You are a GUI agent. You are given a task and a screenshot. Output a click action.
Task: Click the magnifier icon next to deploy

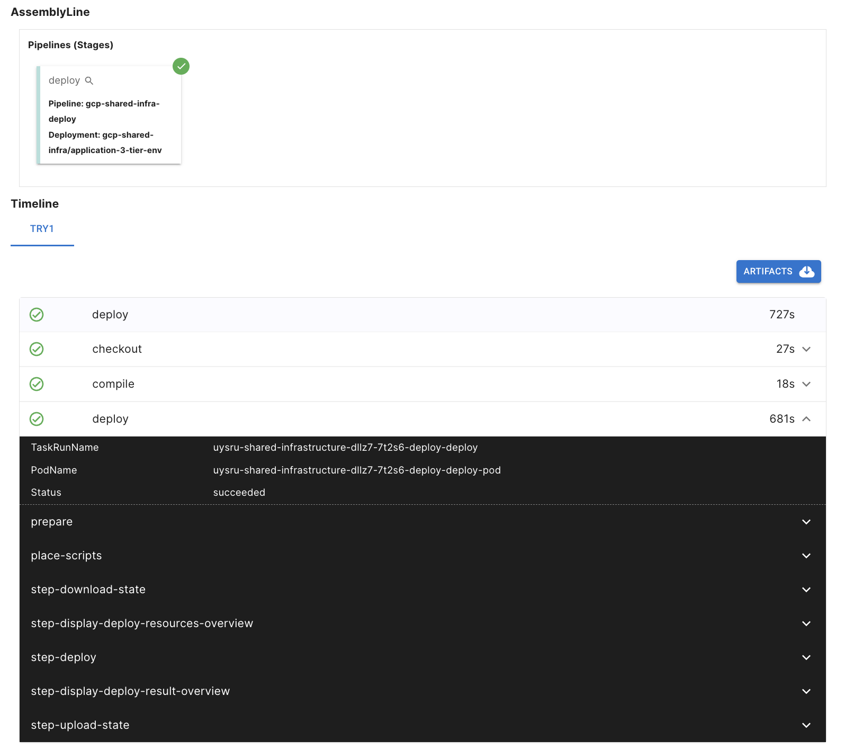pos(89,81)
